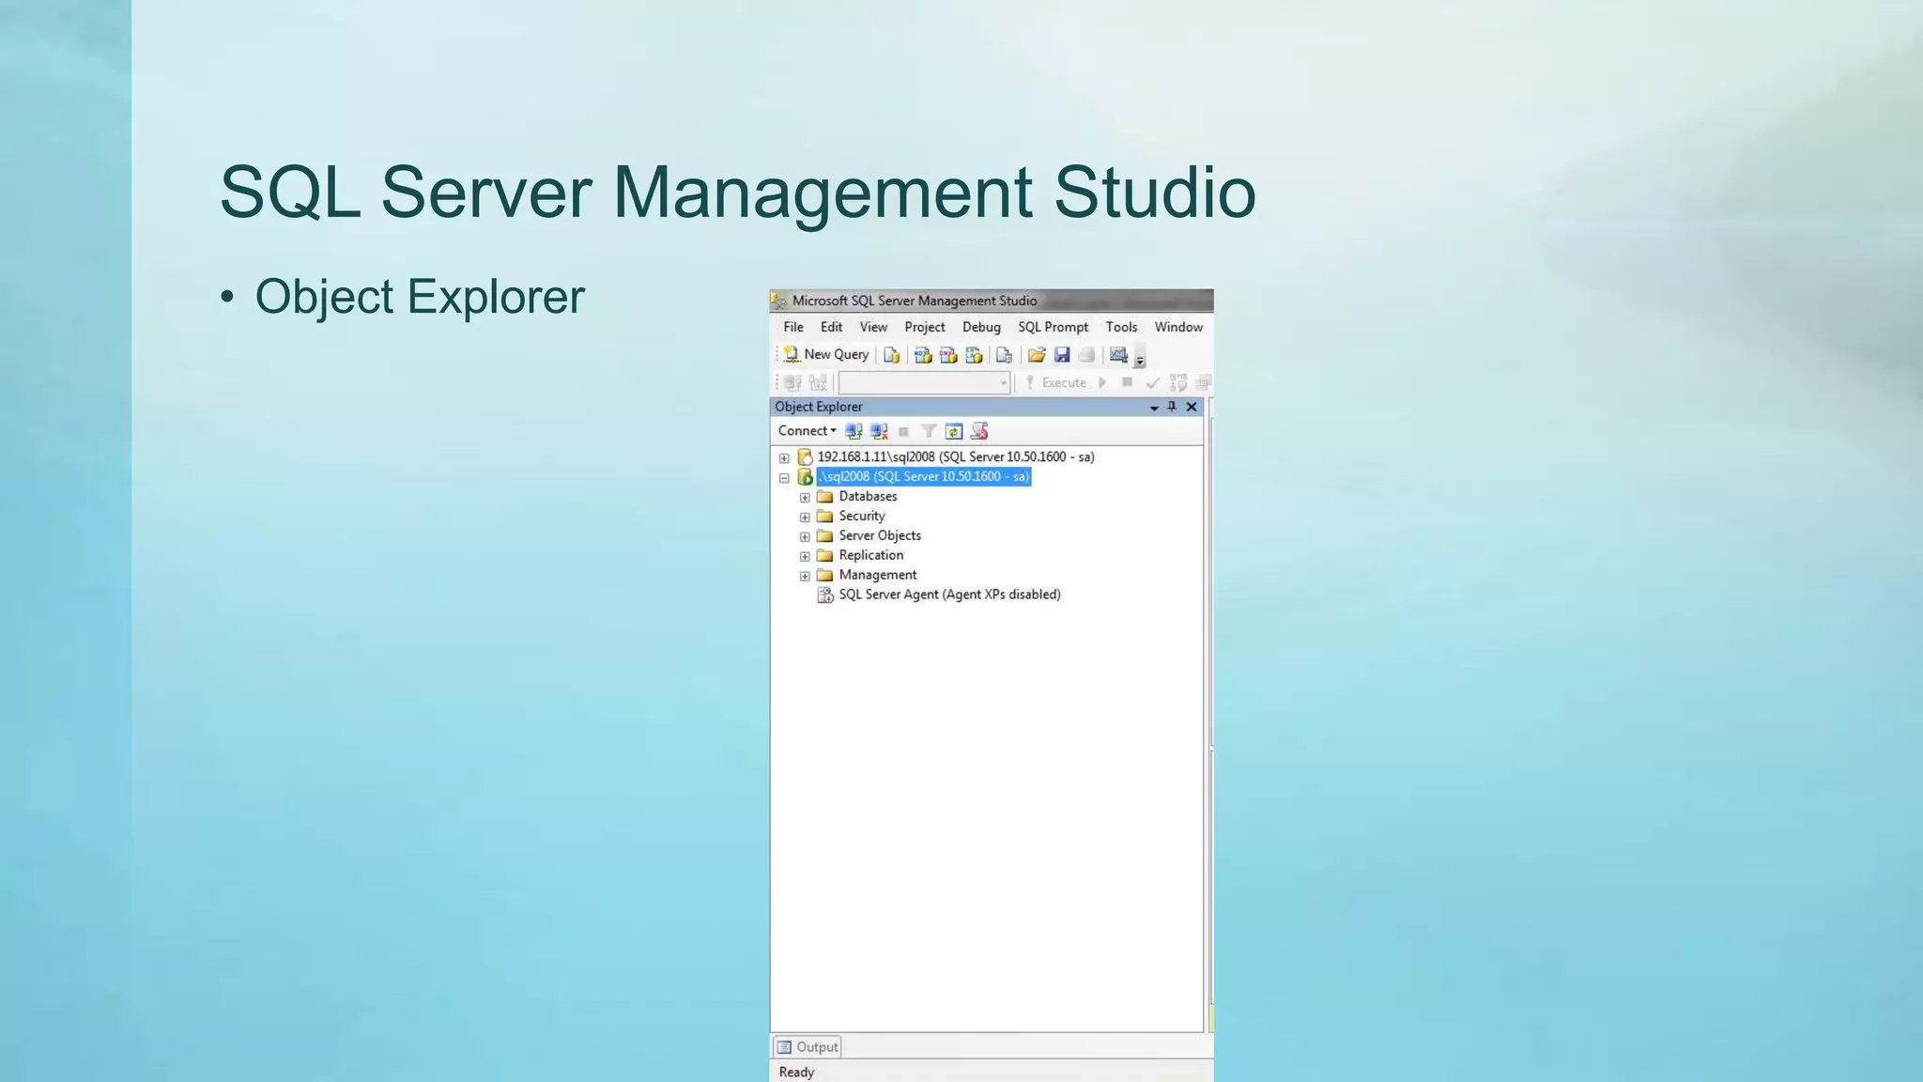Image resolution: width=1923 pixels, height=1082 pixels.
Task: Click the Disconnect server icon
Action: pyautogui.click(x=879, y=431)
